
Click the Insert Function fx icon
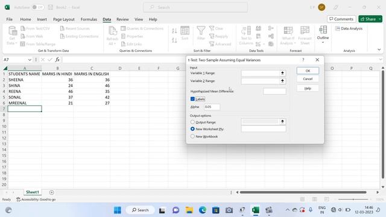57,60
